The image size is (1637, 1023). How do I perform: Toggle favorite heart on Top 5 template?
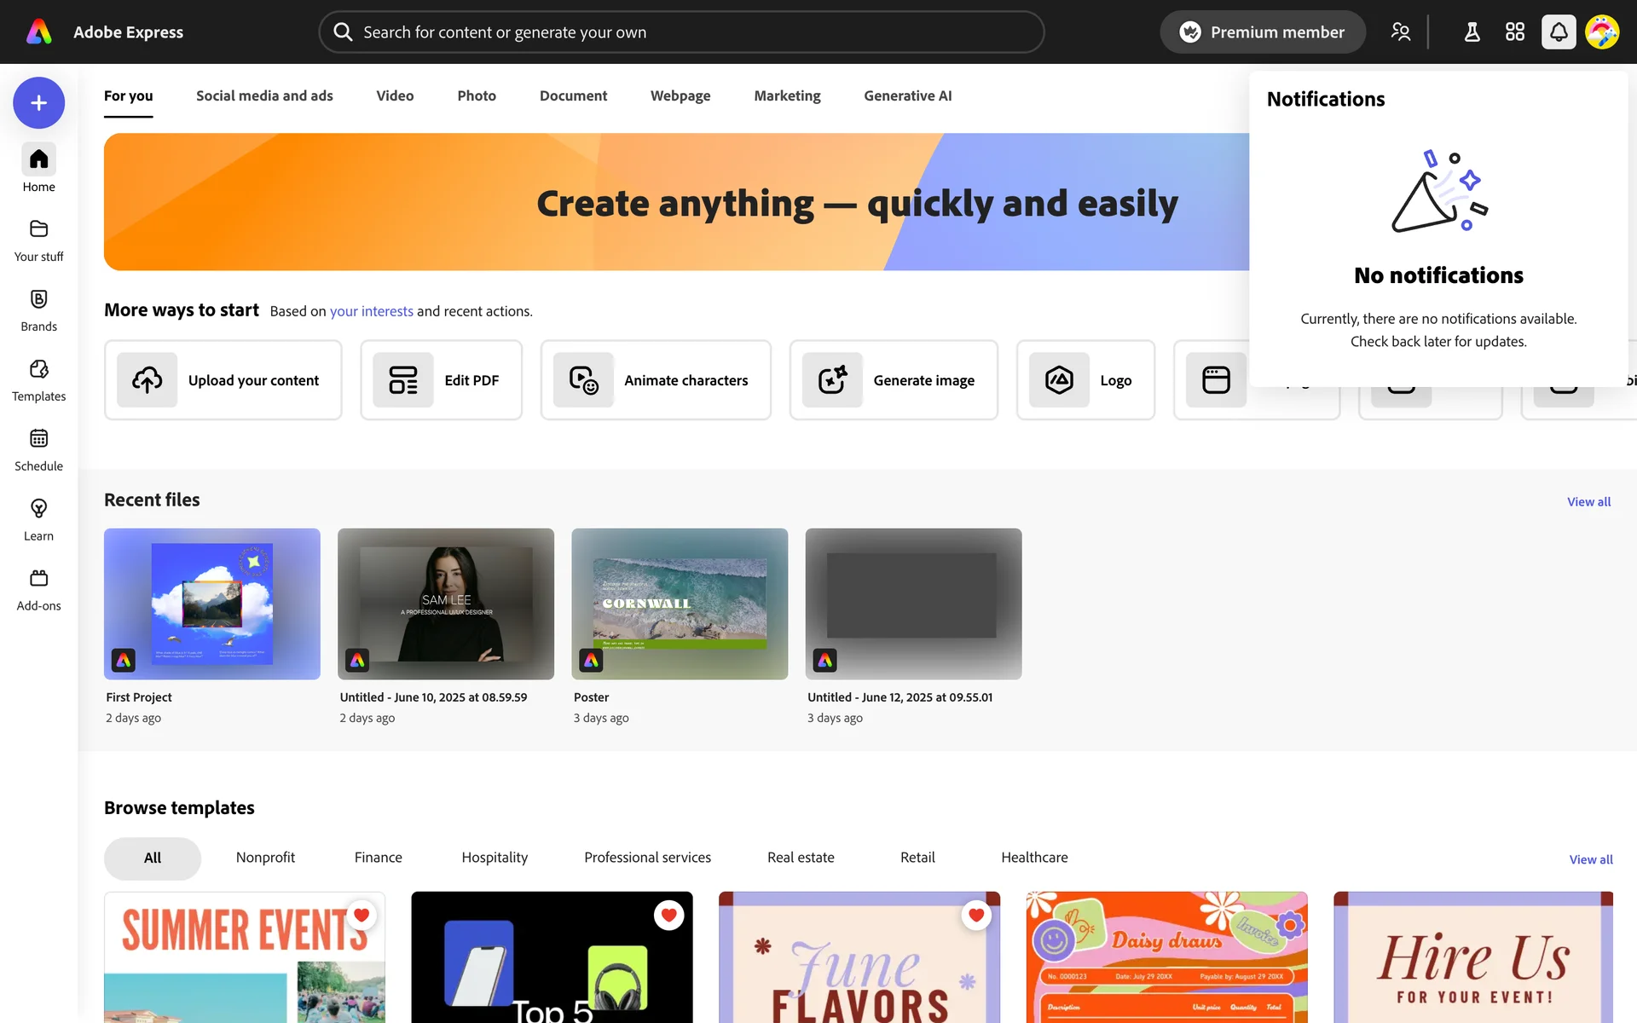[x=668, y=915]
